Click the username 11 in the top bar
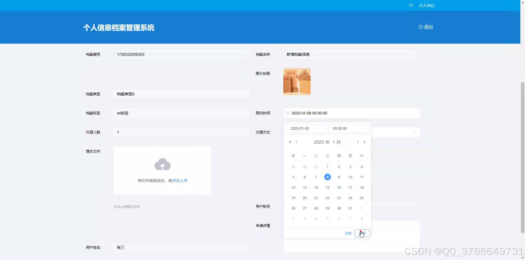525x260 pixels. (x=410, y=5)
